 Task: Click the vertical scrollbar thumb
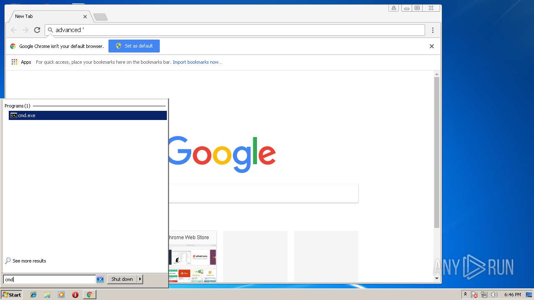(x=437, y=152)
